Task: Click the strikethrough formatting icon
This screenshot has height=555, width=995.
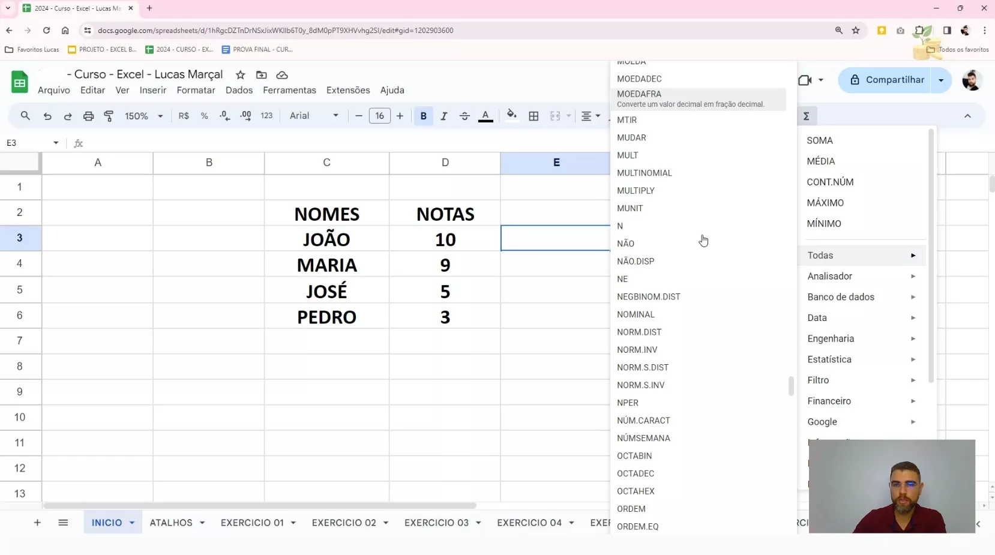Action: [464, 116]
